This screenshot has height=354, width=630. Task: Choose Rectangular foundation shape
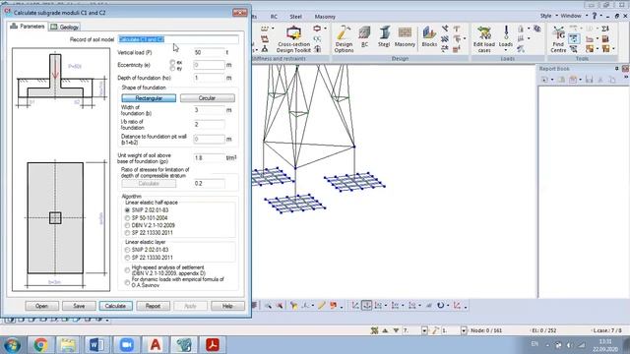tap(149, 98)
